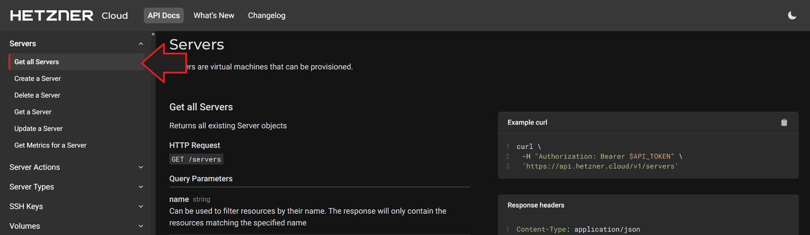Open the Create a Server entry

click(37, 79)
